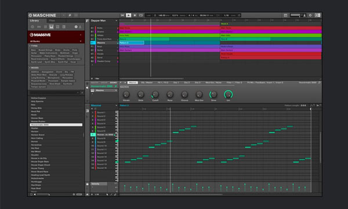Open the Master tab in control area
Screen dimensions: 348x209
coord(95,82)
